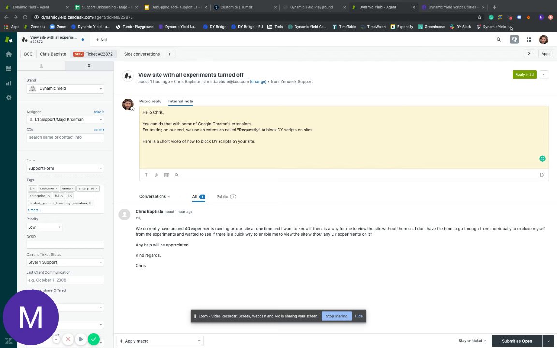Click the search magnifier in top bar
This screenshot has width=557, height=348.
point(498,40)
